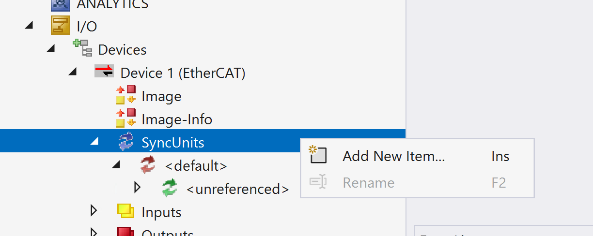Image resolution: width=593 pixels, height=236 pixels.
Task: Click the Devices tree icon
Action: pos(82,49)
